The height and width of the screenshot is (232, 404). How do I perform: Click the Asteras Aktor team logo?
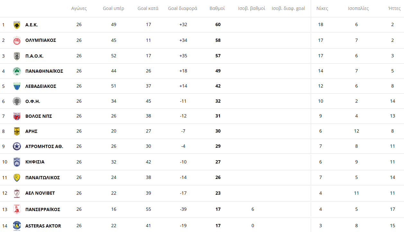[17, 226]
